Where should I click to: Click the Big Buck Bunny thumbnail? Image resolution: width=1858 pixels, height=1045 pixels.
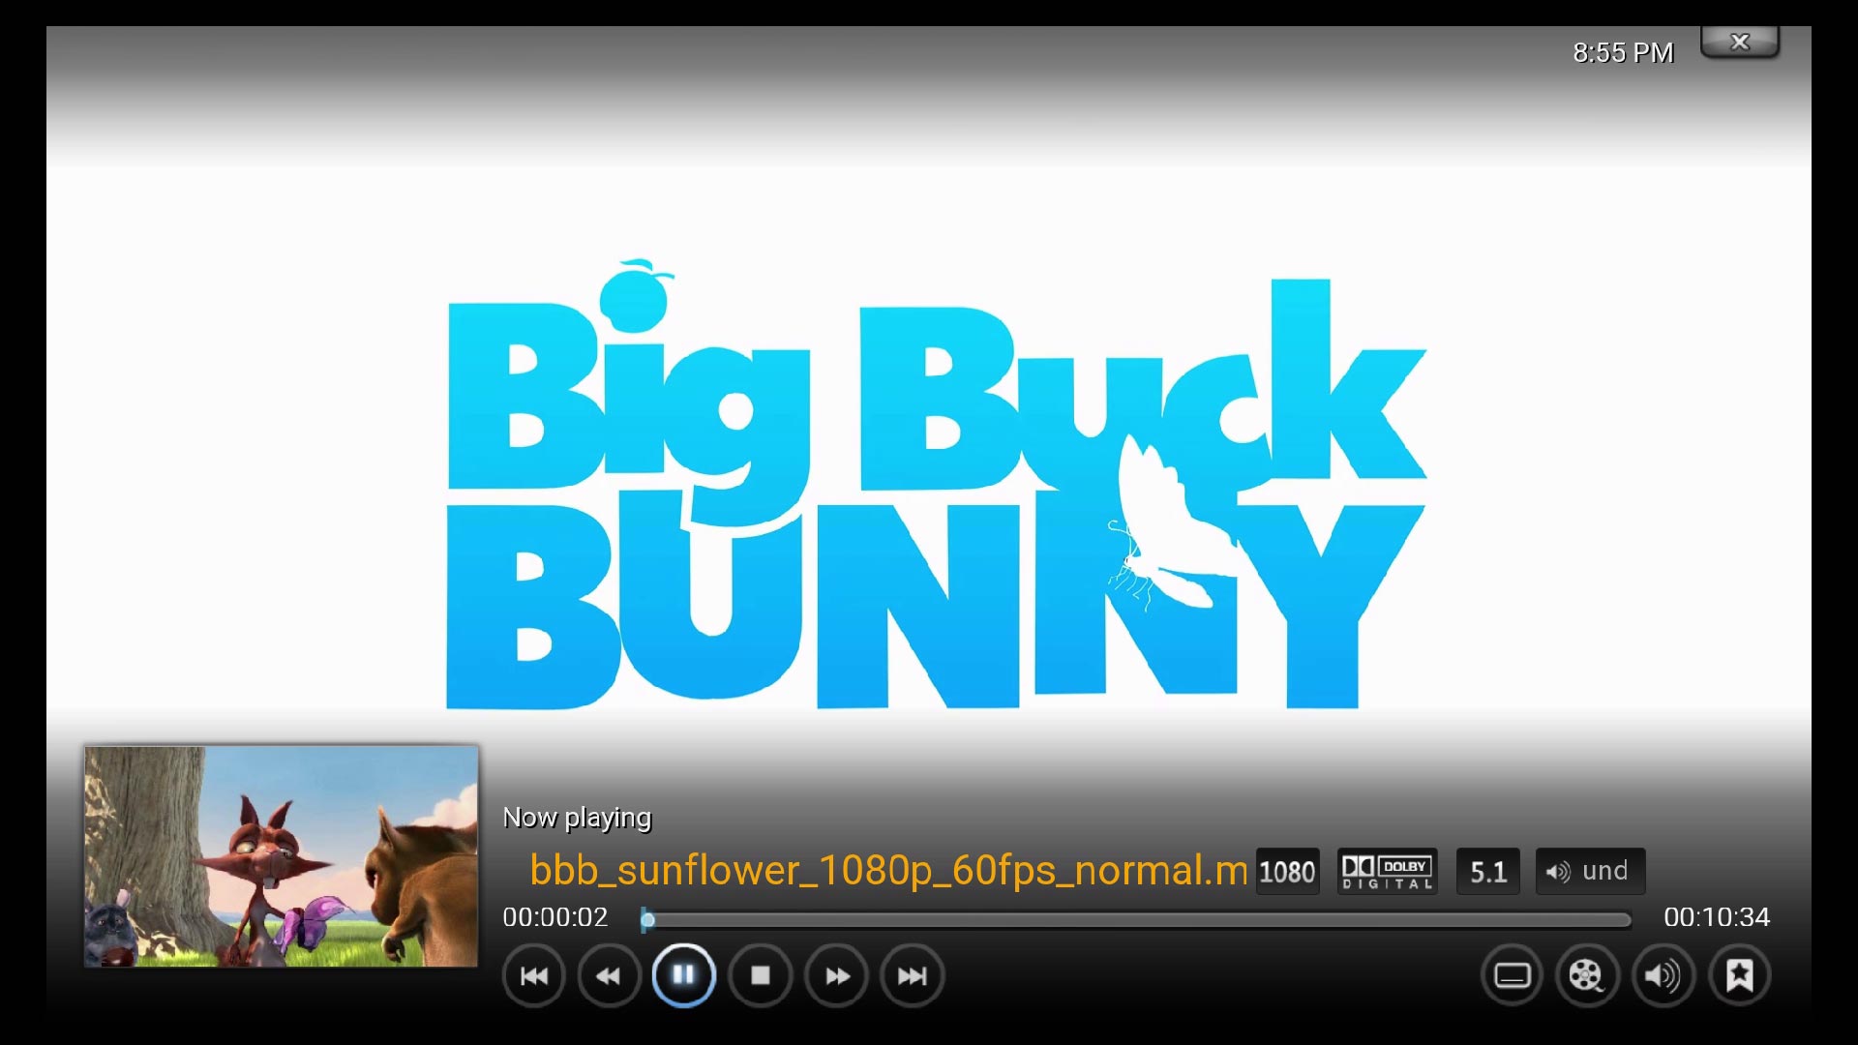pos(281,856)
